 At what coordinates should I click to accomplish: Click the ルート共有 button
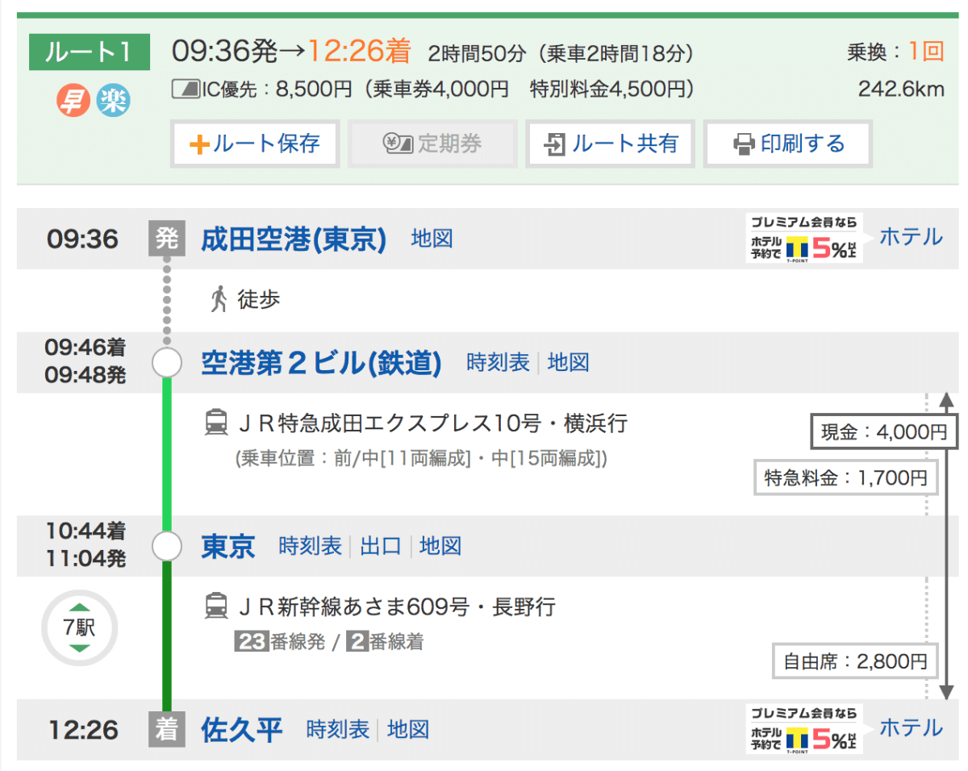pos(610,144)
